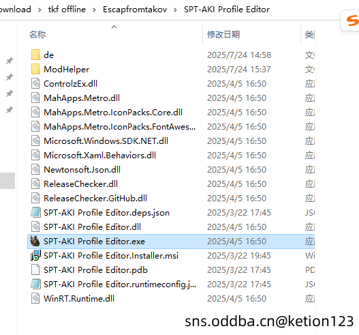This screenshot has width=359, height=335.
Task: Select the file name ReleaseChecker.dll
Action: tap(81, 184)
